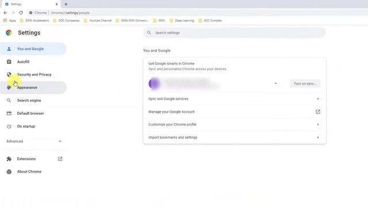
Task: Open the SNN bookmark folder
Action: pos(159,21)
